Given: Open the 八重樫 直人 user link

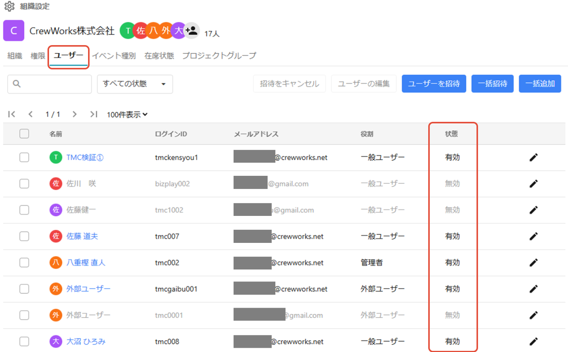Looking at the screenshot, I should pyautogui.click(x=86, y=263).
